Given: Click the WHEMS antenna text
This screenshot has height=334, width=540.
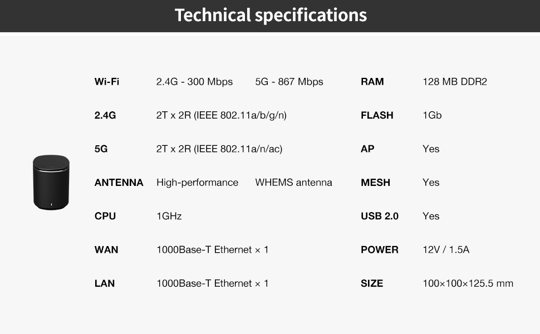Looking at the screenshot, I should click(293, 183).
